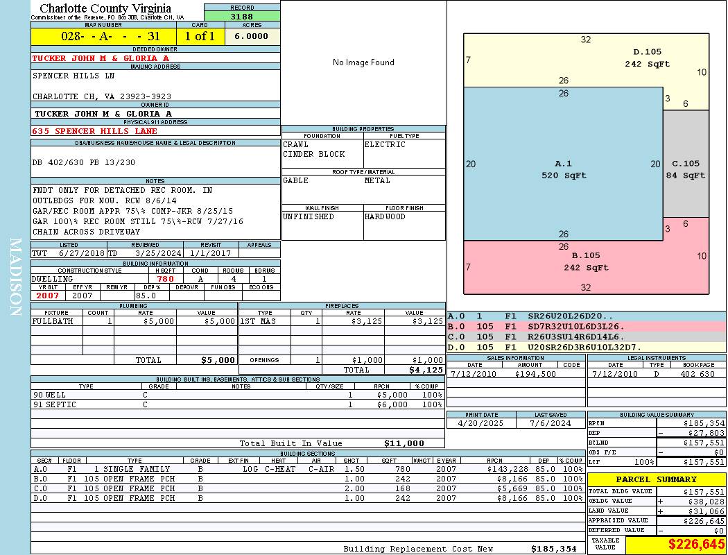Click the LAND VALUE amount $31,066
Image resolution: width=728 pixels, height=555 pixels.
[x=707, y=511]
